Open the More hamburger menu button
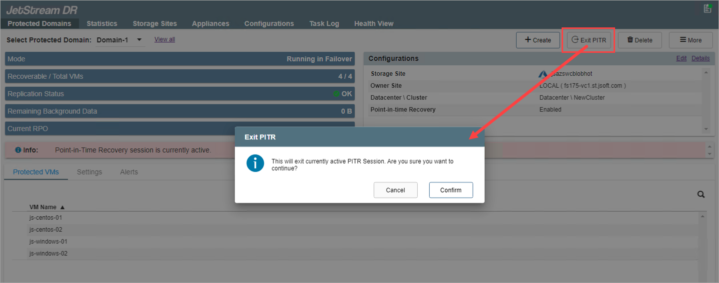This screenshot has height=283, width=719. click(691, 40)
